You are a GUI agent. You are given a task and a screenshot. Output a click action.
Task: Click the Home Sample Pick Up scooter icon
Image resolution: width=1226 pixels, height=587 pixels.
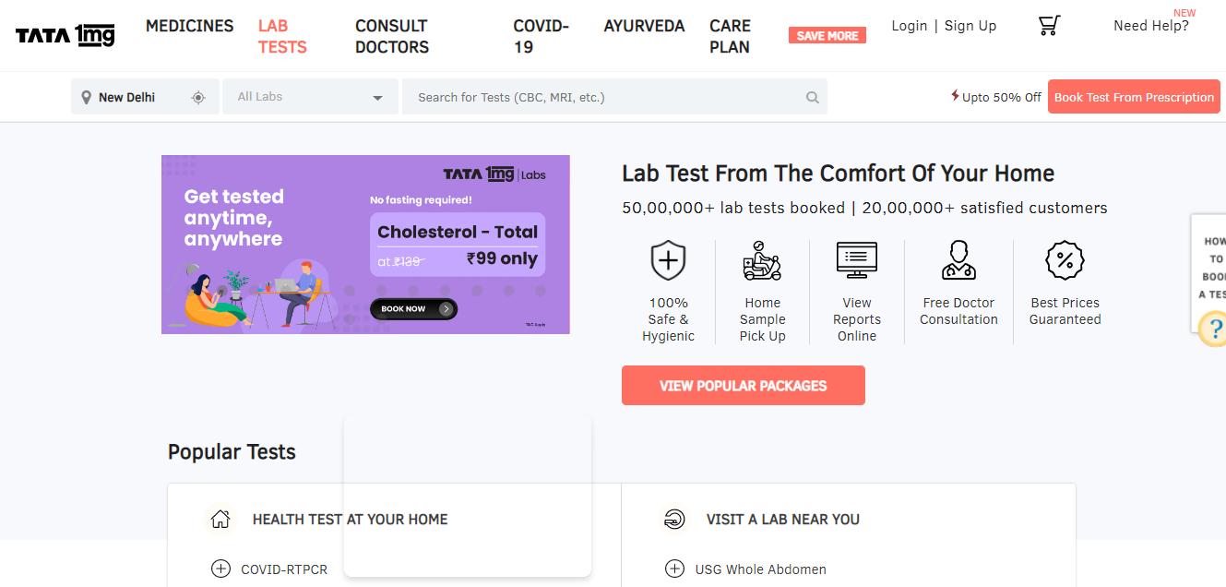coord(762,260)
